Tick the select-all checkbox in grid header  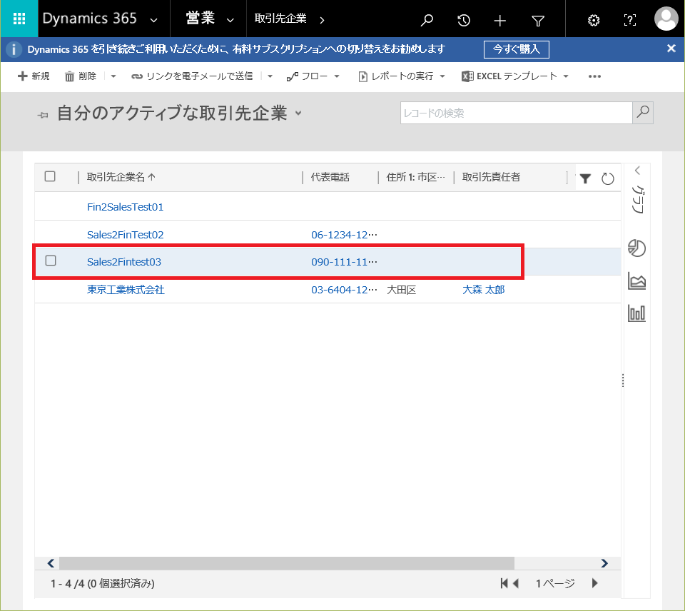[x=50, y=176]
